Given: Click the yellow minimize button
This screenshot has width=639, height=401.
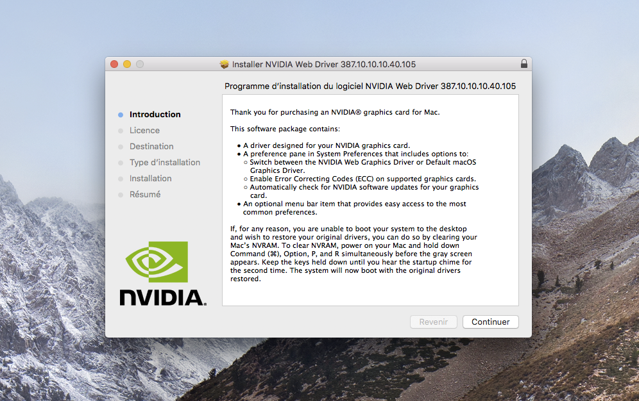Looking at the screenshot, I should point(127,64).
